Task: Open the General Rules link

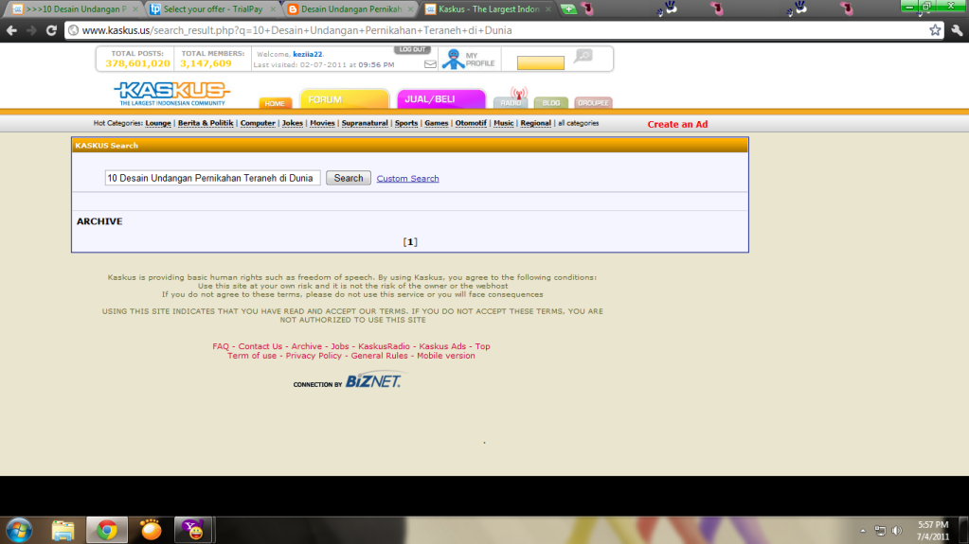Action: (x=380, y=356)
